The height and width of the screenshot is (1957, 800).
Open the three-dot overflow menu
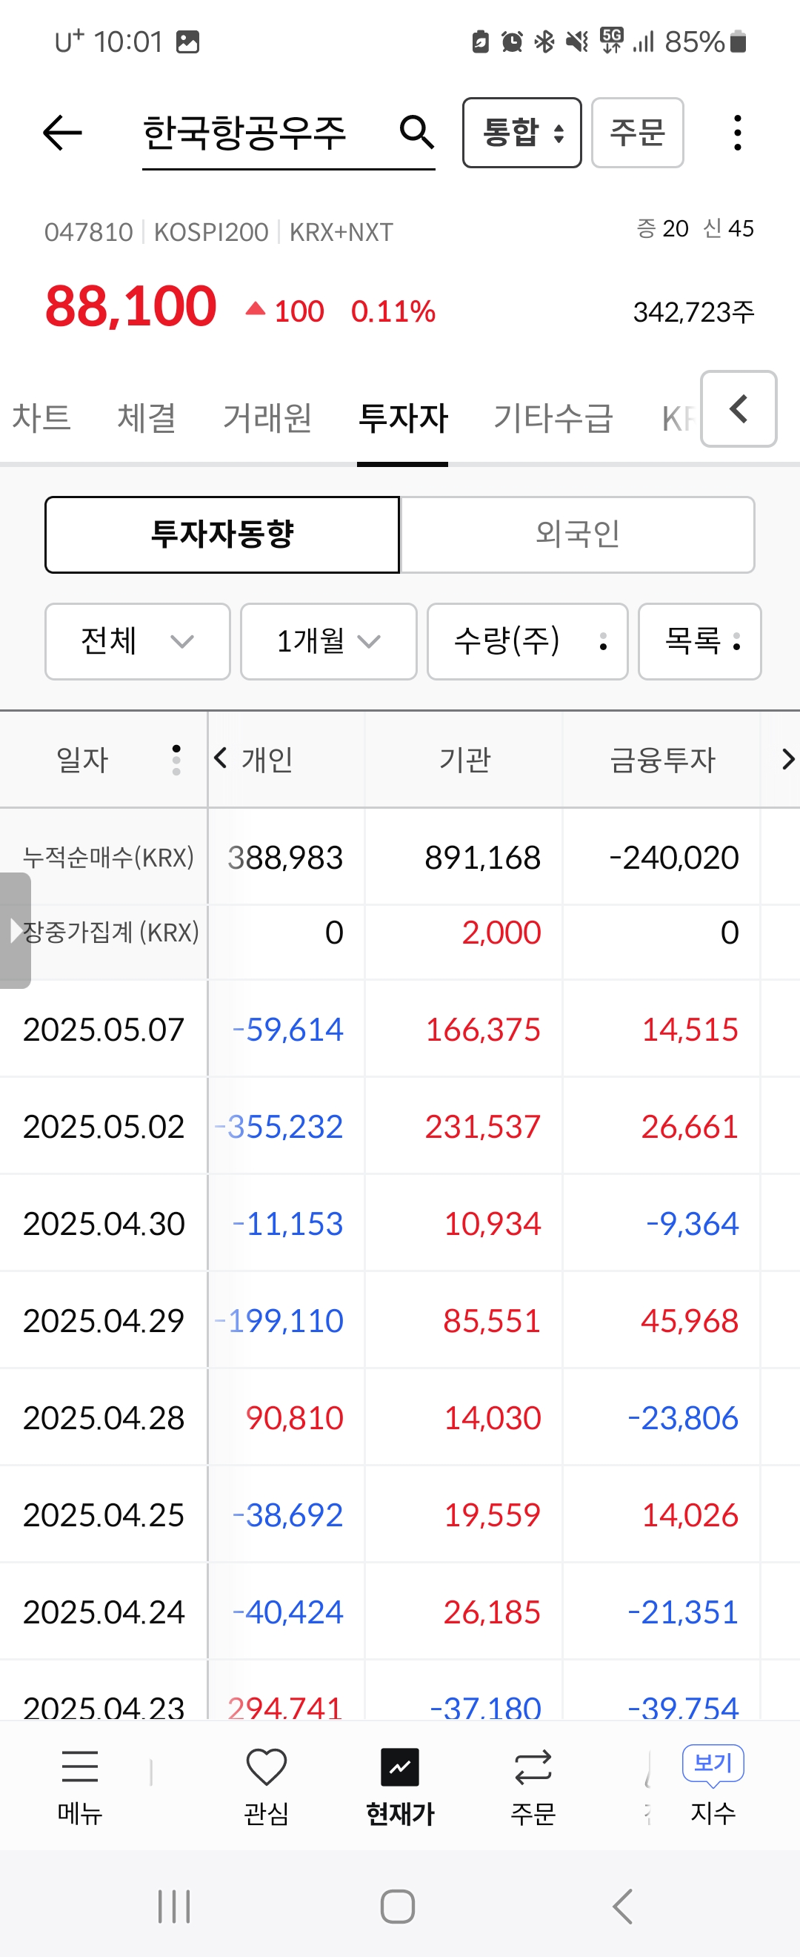click(x=737, y=133)
